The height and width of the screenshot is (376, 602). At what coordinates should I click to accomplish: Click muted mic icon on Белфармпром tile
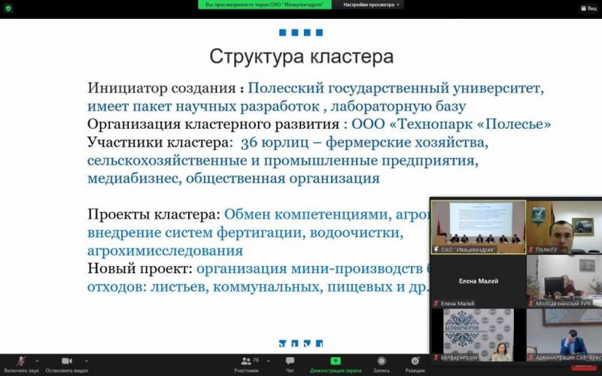coord(436,357)
